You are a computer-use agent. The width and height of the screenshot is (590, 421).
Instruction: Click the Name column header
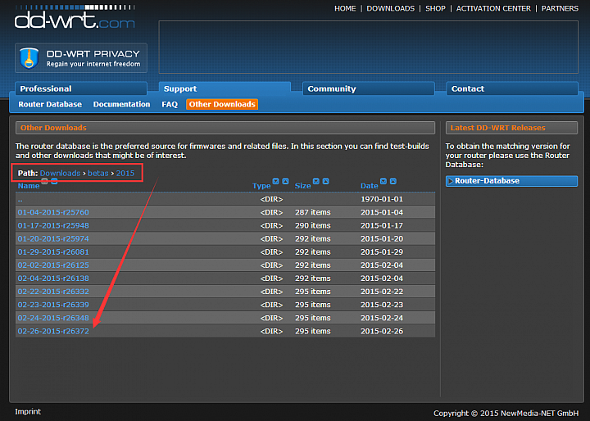[29, 185]
